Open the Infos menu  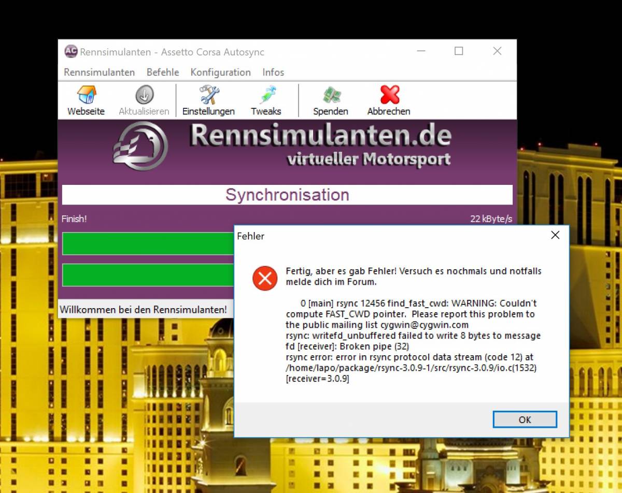coord(273,72)
